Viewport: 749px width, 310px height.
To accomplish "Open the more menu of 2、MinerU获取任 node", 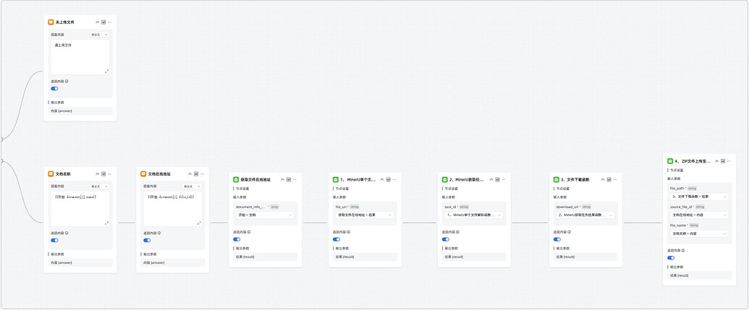I will point(504,179).
